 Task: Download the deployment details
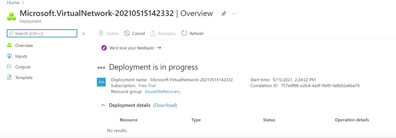click(165, 105)
